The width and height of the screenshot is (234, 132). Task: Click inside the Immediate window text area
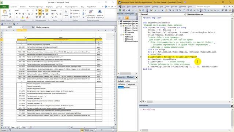185,118
